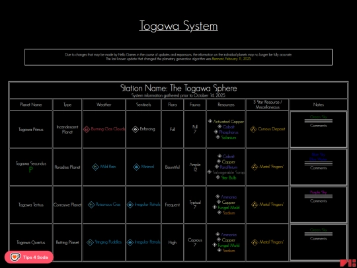Click the Salvageable Scrap resource icon
This screenshot has width=357, height=268.
(x=209, y=172)
